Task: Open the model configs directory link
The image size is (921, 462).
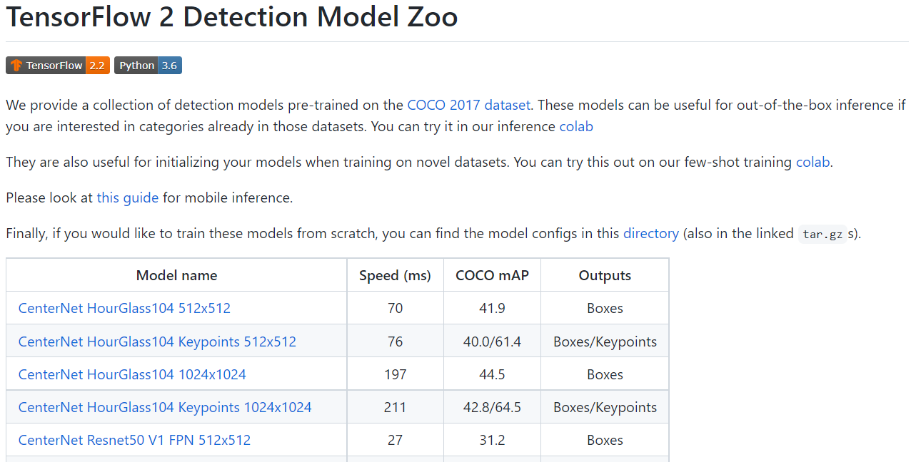Action: [650, 233]
